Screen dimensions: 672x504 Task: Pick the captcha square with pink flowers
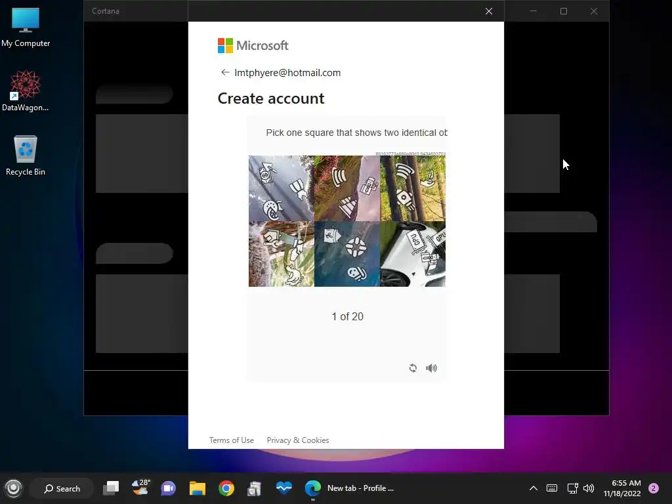click(347, 188)
